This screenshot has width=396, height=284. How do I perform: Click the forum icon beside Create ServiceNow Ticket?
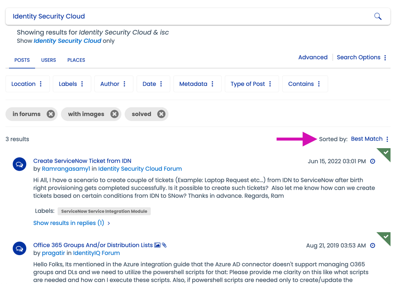[19, 164]
